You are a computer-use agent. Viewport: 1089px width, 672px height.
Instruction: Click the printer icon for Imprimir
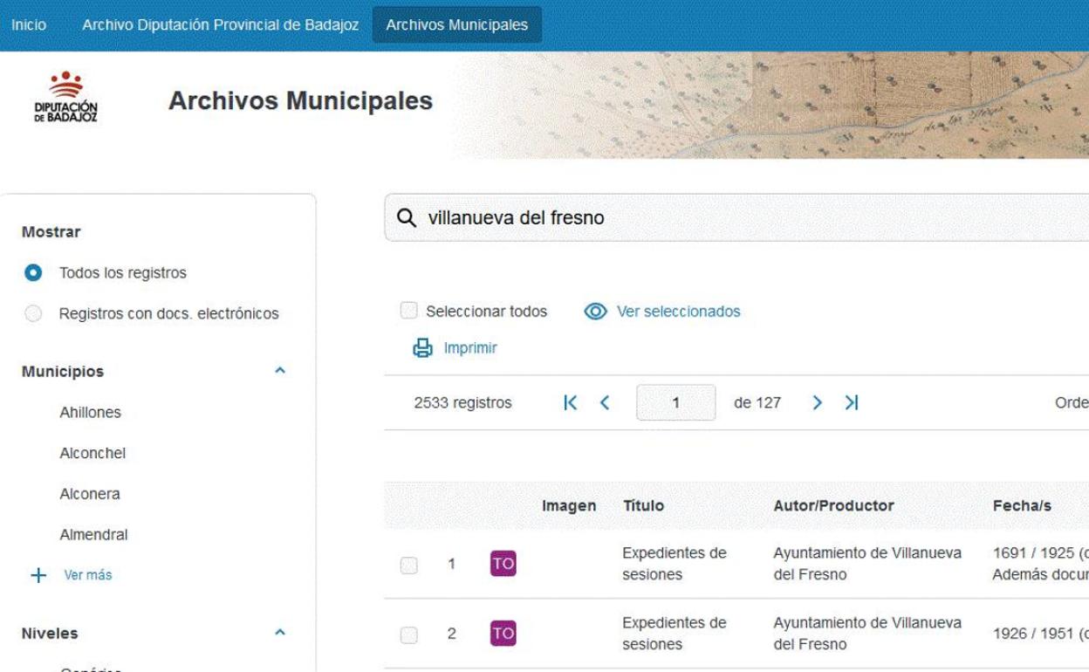422,348
